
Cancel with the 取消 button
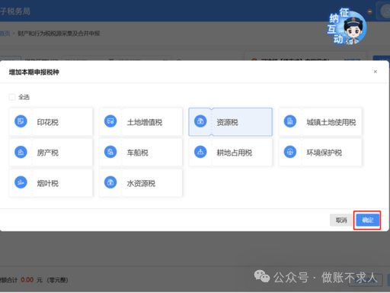click(341, 220)
